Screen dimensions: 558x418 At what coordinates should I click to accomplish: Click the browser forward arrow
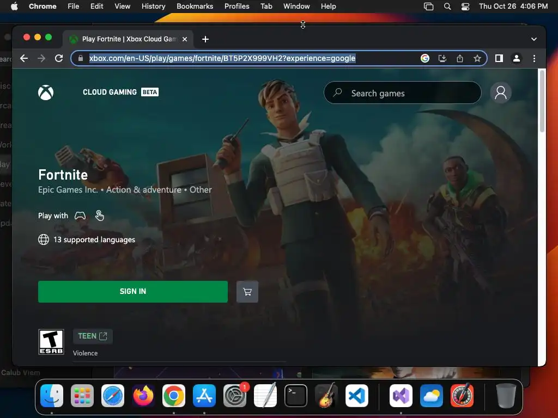[x=41, y=58]
